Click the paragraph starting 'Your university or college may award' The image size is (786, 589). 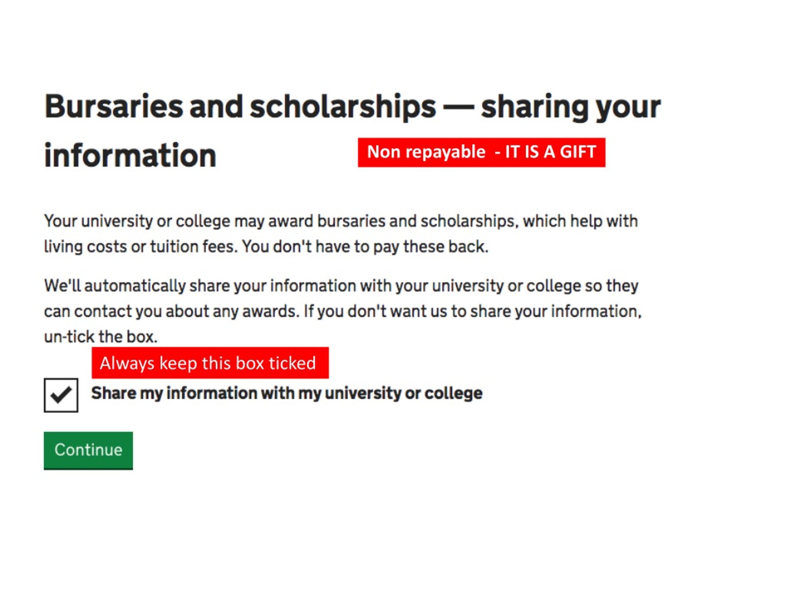click(341, 234)
